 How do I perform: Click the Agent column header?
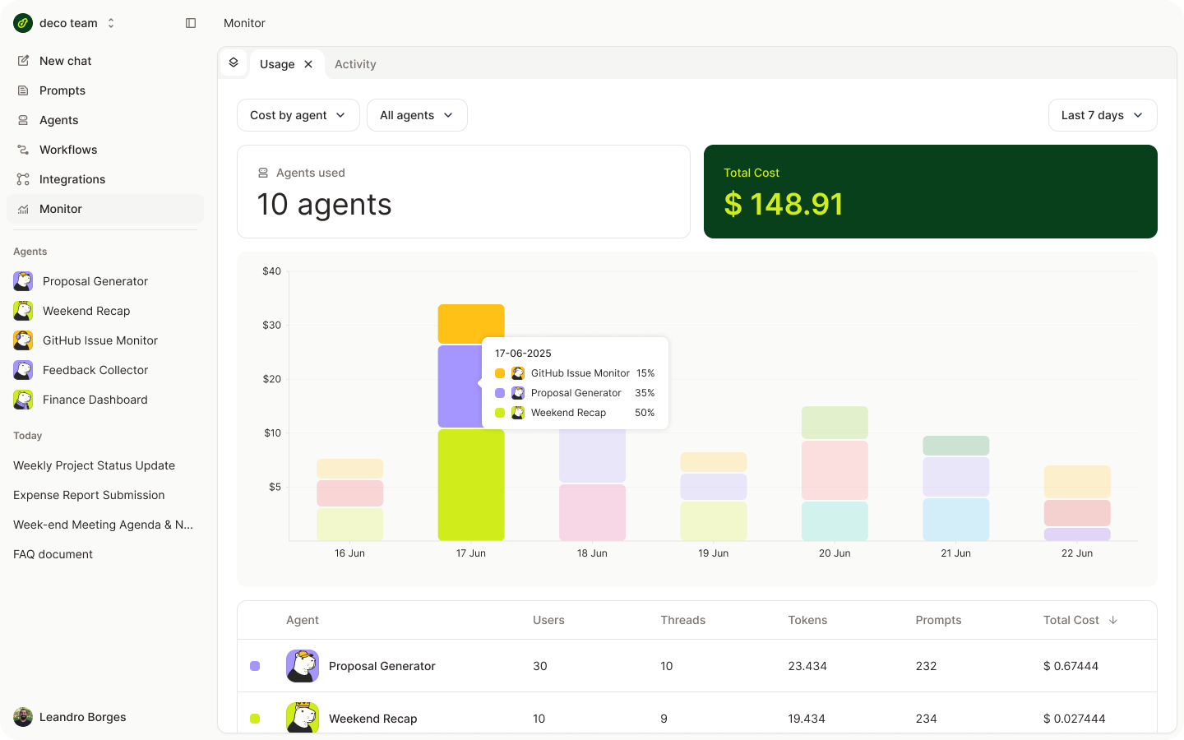pyautogui.click(x=303, y=620)
